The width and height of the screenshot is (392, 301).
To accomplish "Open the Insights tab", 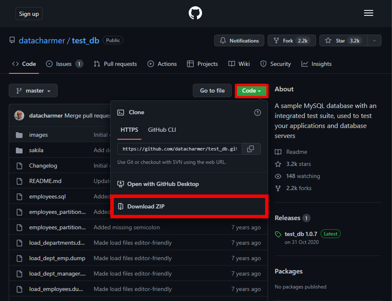I will coord(316,64).
